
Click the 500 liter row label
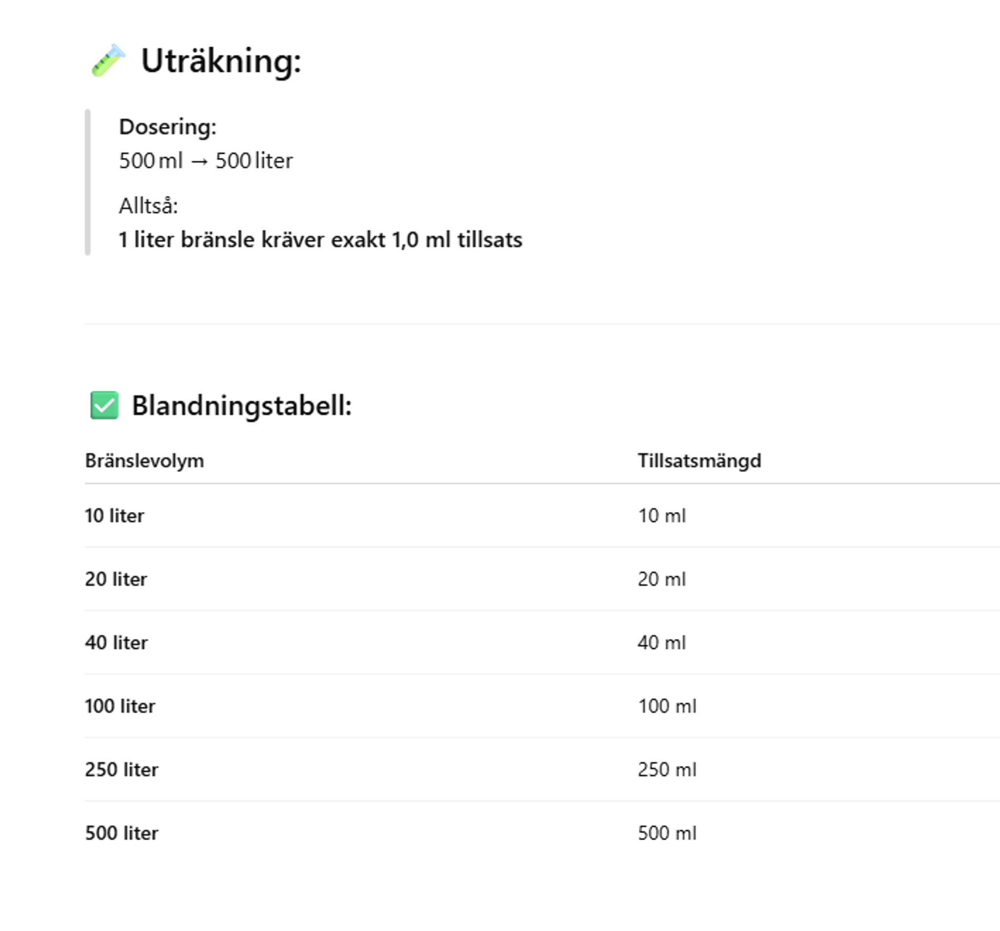(x=121, y=833)
